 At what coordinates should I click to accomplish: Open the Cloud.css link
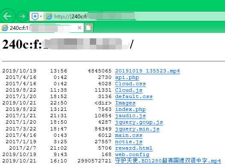[x=130, y=84]
